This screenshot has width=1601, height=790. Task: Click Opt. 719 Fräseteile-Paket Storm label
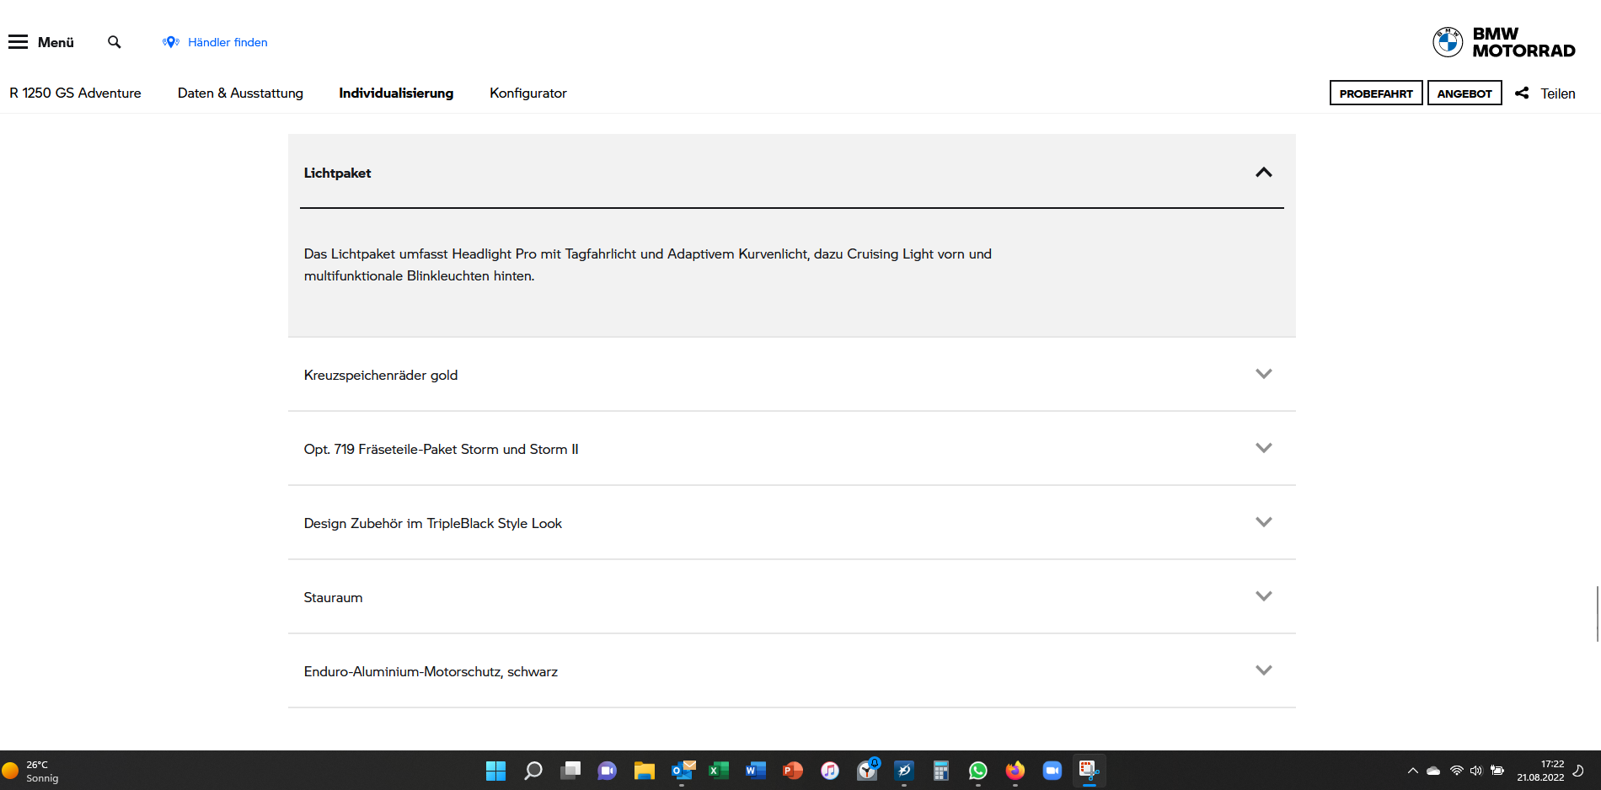(x=441, y=449)
